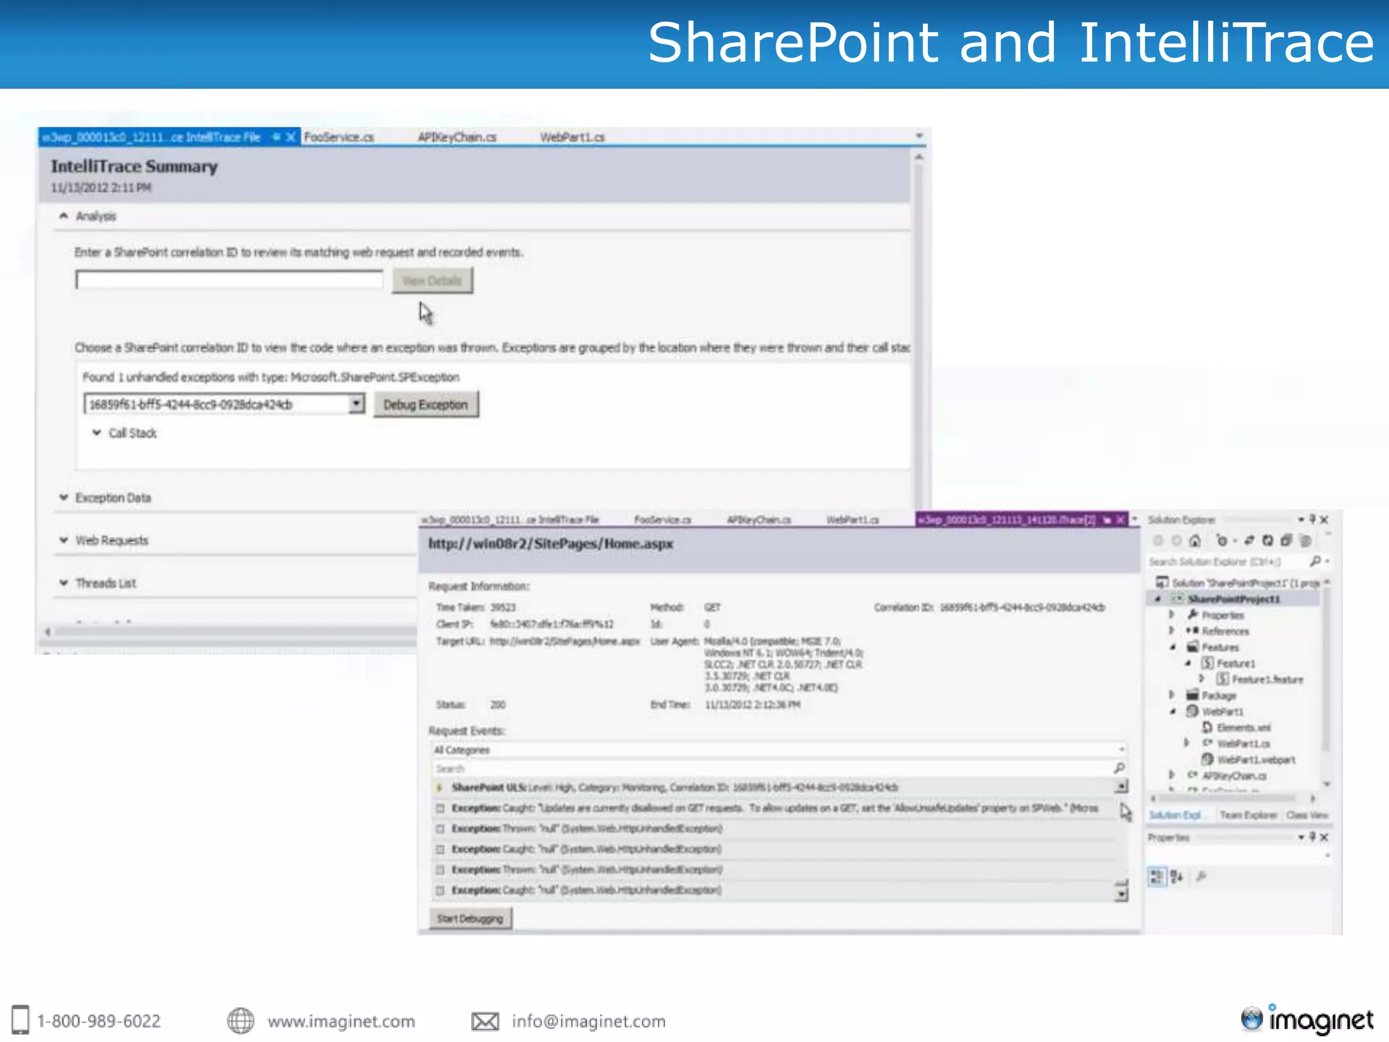Click magnifier icon in Request Events search

click(x=1119, y=768)
